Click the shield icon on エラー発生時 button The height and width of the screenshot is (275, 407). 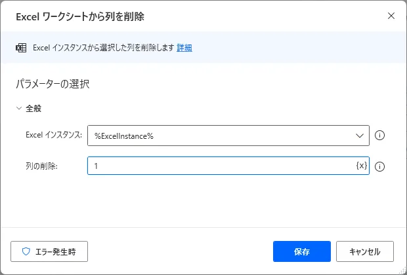(x=27, y=251)
